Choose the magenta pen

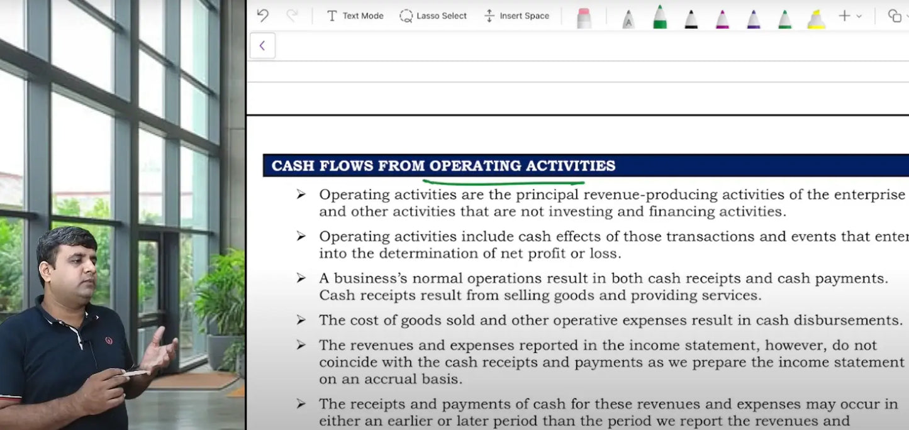point(722,19)
